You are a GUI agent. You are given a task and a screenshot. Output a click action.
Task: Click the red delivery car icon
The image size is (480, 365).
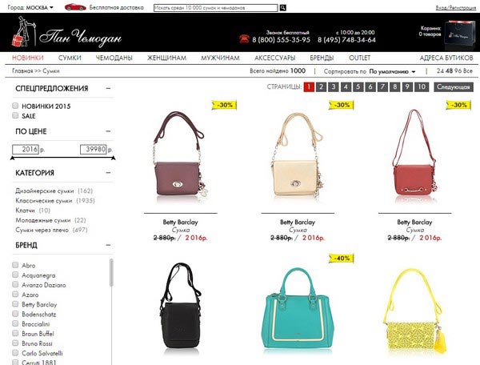(75, 7)
